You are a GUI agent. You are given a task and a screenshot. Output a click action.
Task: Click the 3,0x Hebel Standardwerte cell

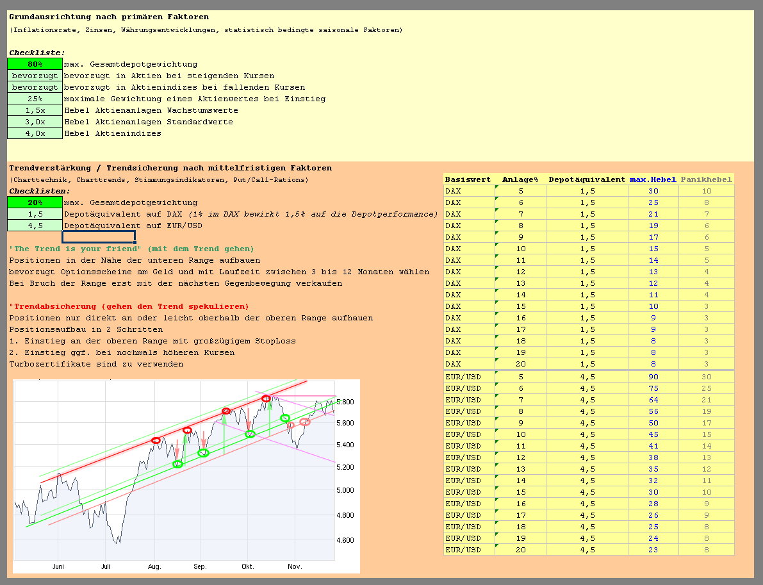click(34, 121)
